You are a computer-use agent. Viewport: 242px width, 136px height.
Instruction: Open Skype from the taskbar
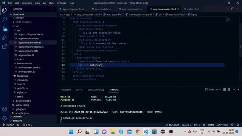121,131
